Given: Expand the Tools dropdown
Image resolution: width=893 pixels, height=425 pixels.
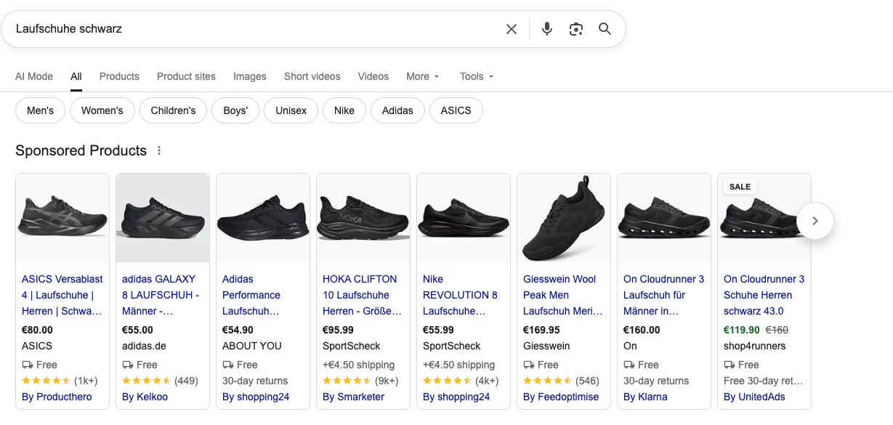Looking at the screenshot, I should (x=477, y=76).
